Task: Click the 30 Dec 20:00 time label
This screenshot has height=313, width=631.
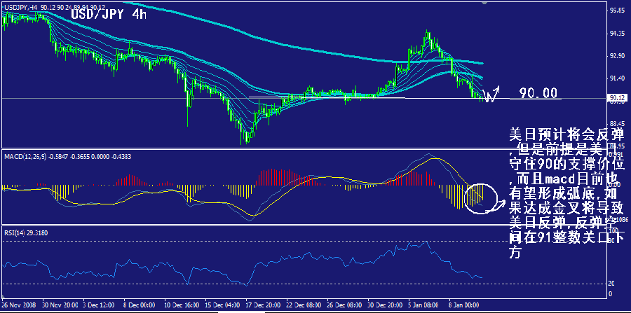Action: point(384,305)
